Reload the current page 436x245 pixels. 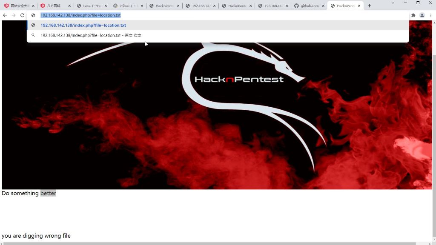click(22, 15)
